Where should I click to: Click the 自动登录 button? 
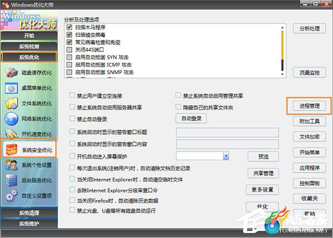(191, 118)
